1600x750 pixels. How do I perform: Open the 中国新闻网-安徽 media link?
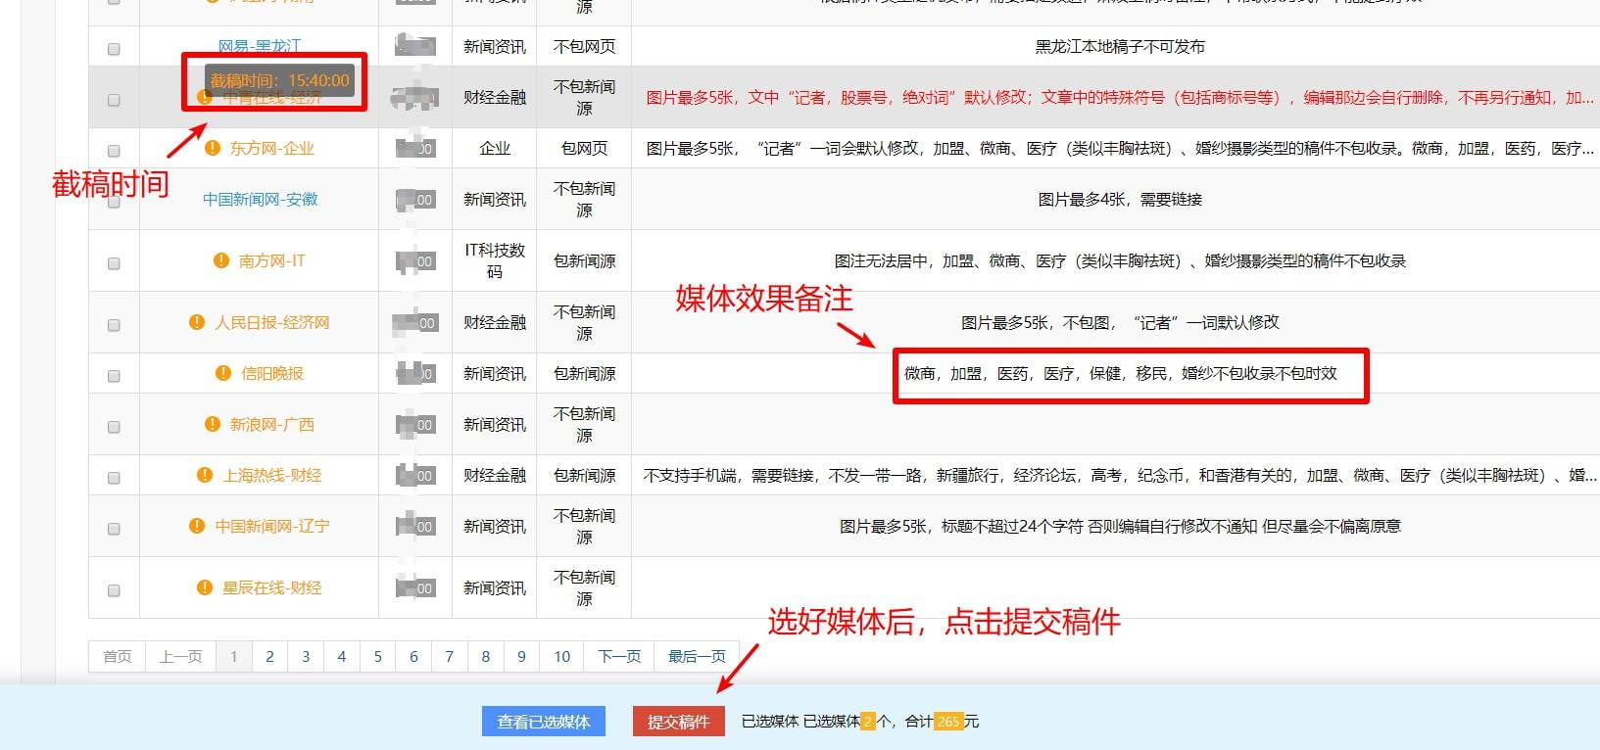click(x=260, y=199)
